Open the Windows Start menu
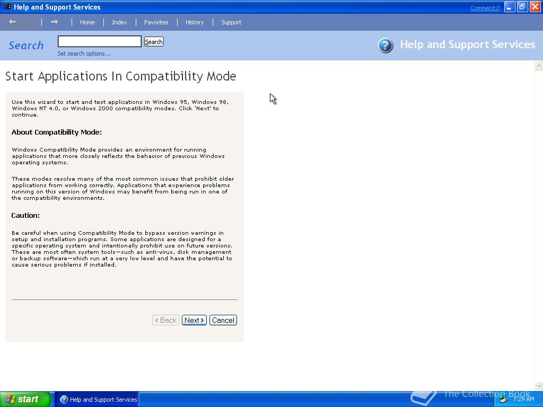Viewport: 543px width, 407px height. pyautogui.click(x=25, y=400)
